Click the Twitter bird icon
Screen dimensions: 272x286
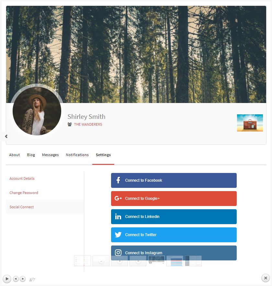click(118, 235)
